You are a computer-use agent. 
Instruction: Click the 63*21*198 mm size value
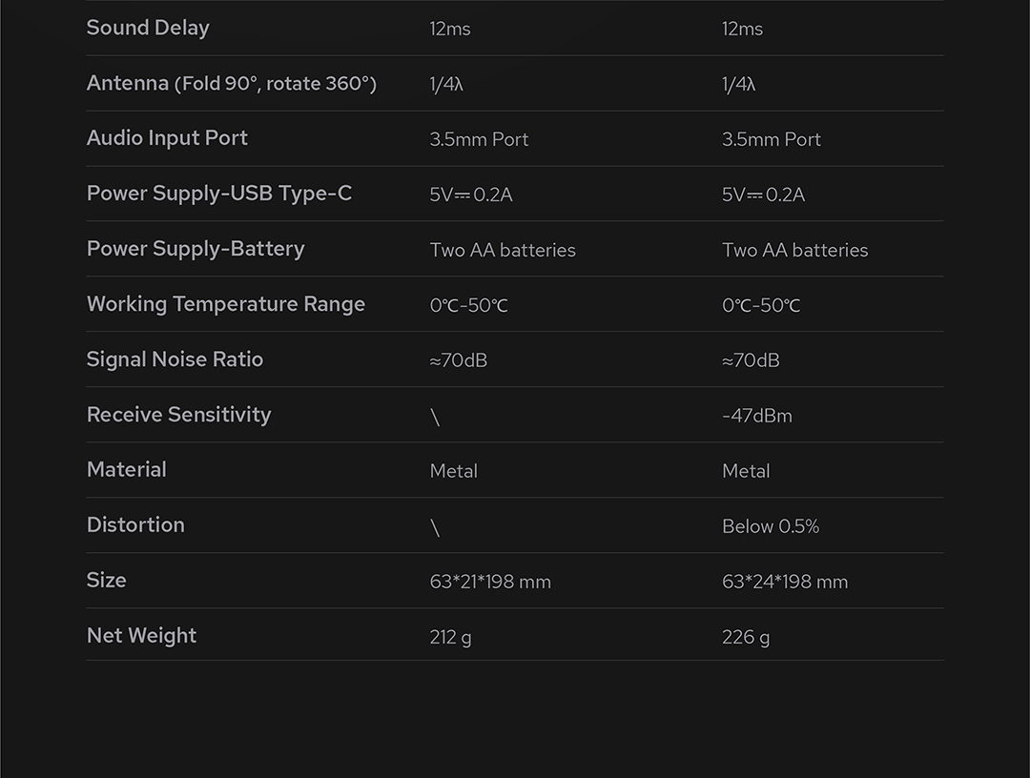coord(490,582)
